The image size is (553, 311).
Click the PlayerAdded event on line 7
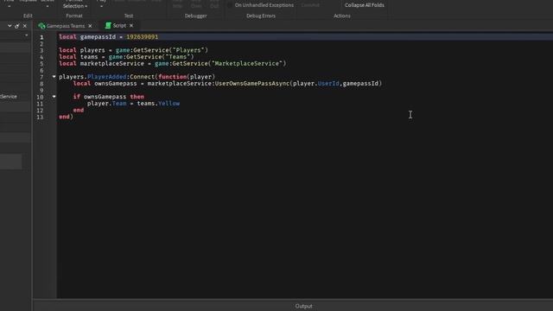pyautogui.click(x=107, y=77)
